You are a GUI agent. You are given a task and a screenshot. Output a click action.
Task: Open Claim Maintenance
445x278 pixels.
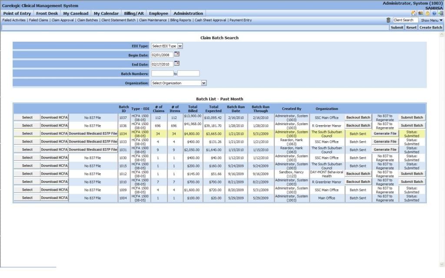(x=153, y=20)
